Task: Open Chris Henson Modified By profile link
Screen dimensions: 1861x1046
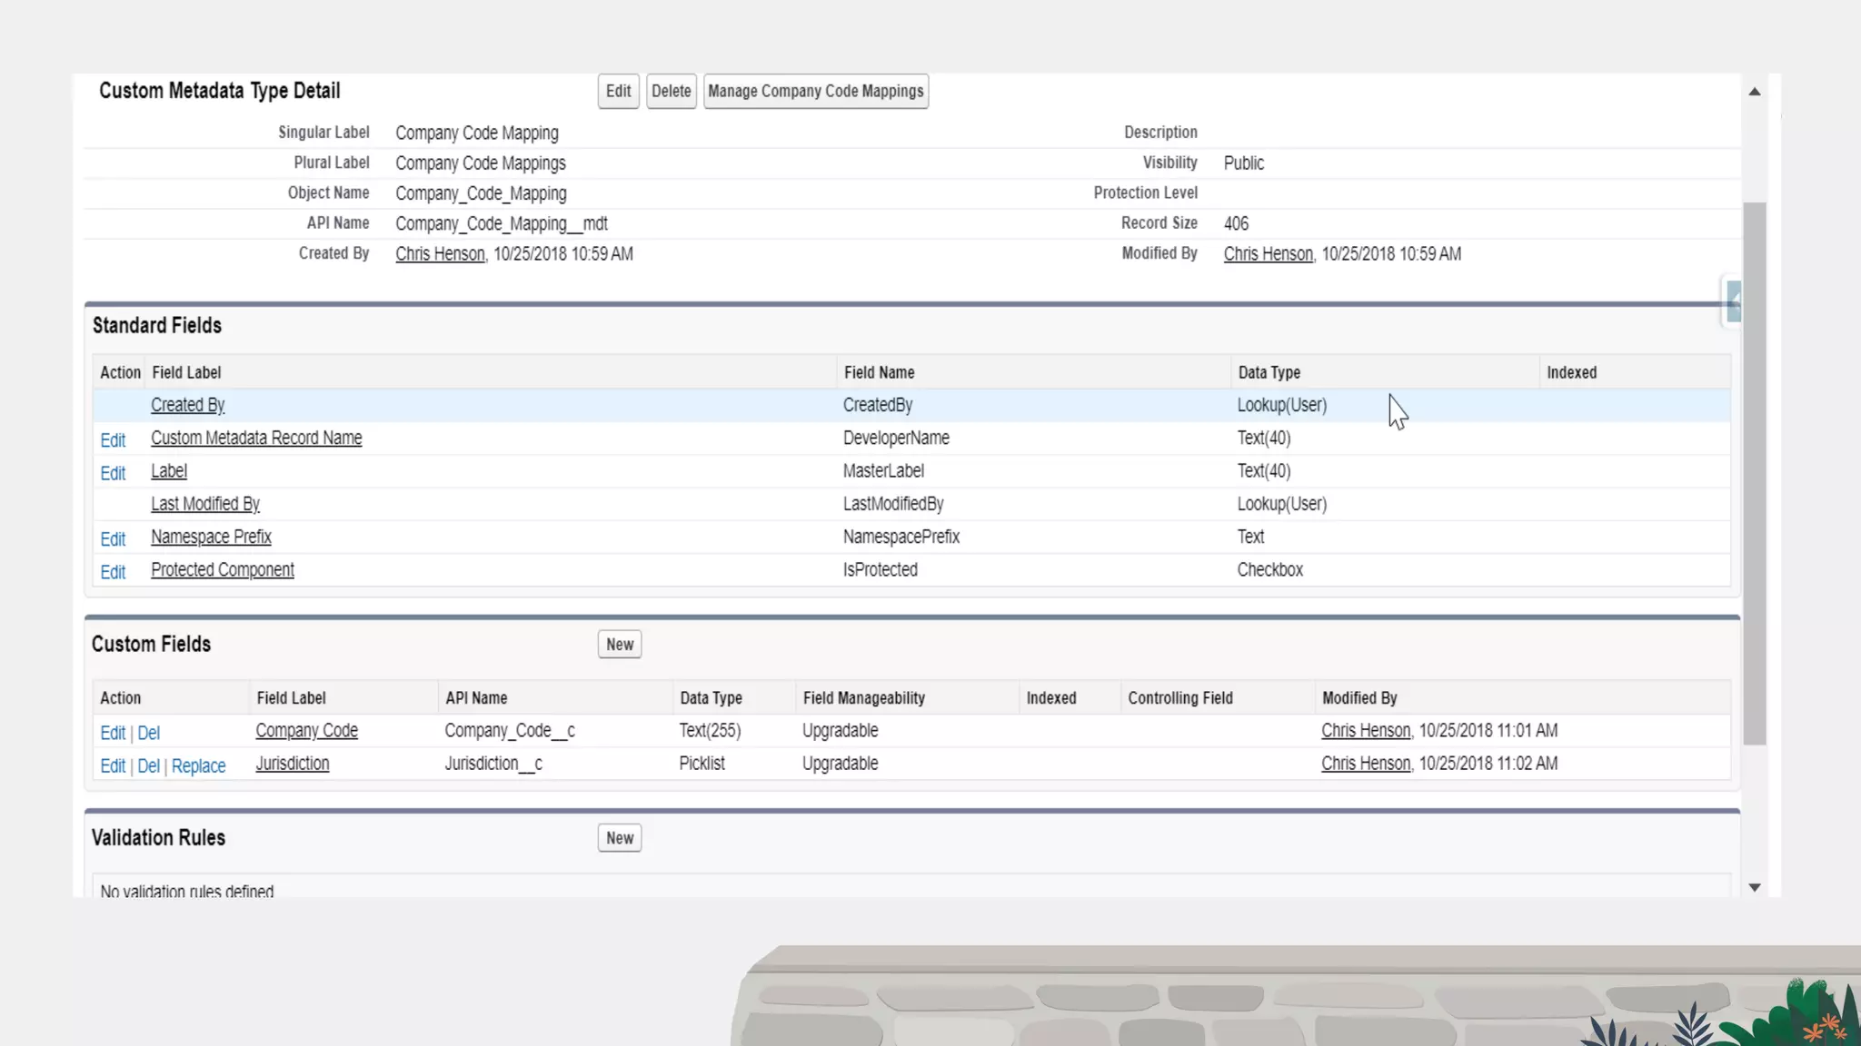Action: click(1268, 254)
